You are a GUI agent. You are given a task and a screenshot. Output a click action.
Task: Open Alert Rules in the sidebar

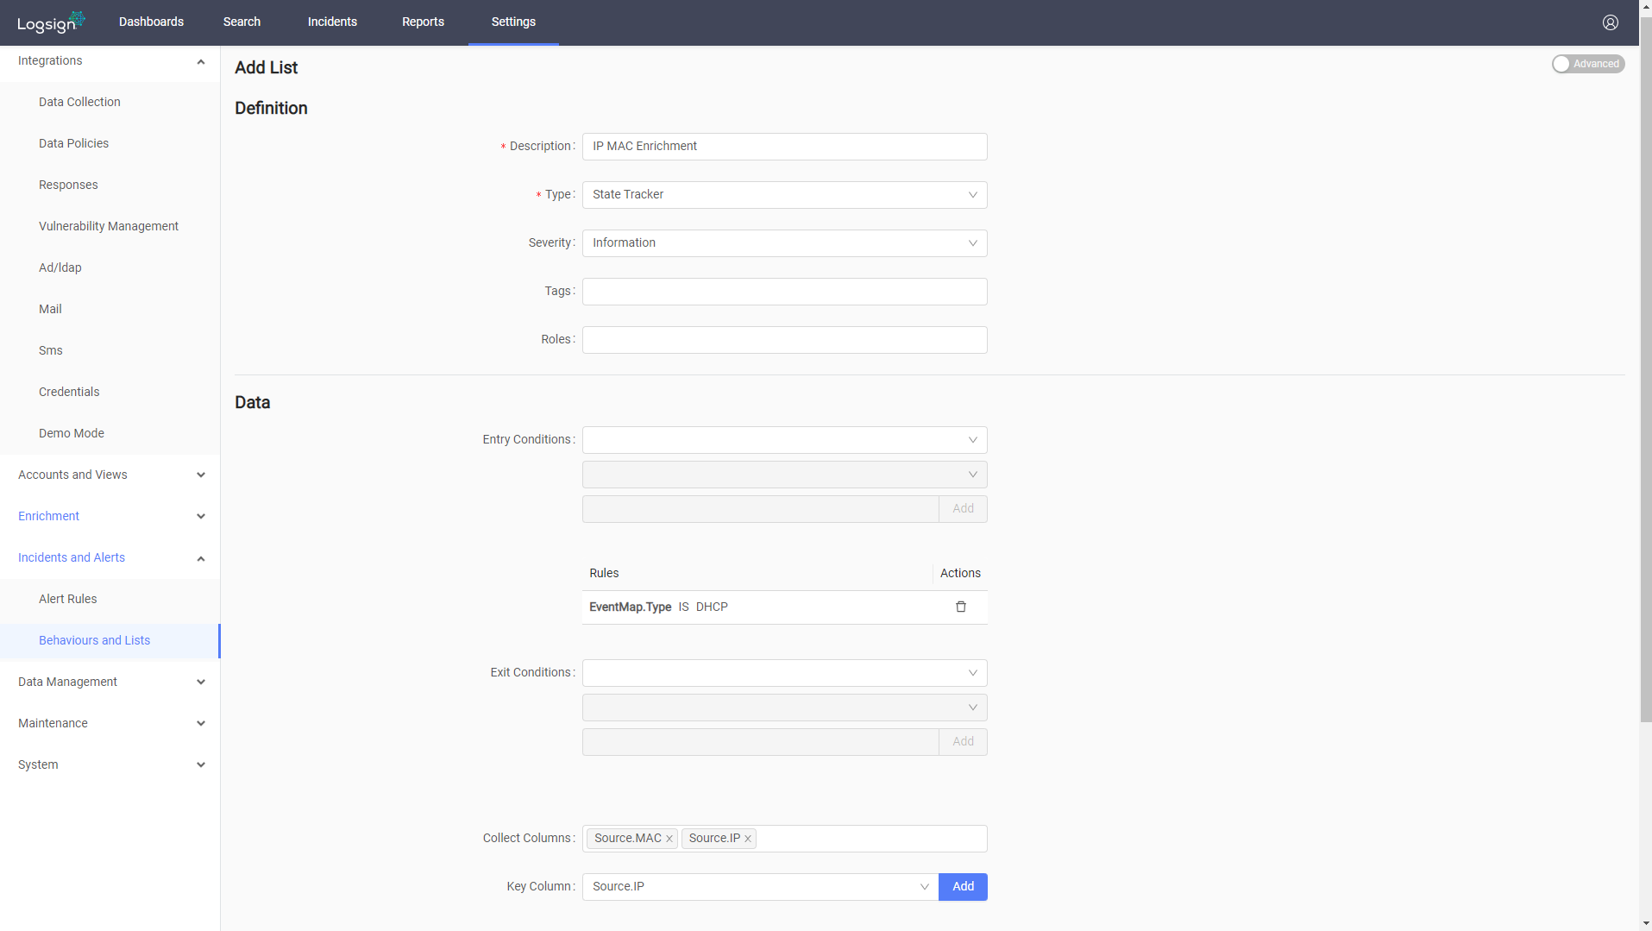pyautogui.click(x=67, y=598)
